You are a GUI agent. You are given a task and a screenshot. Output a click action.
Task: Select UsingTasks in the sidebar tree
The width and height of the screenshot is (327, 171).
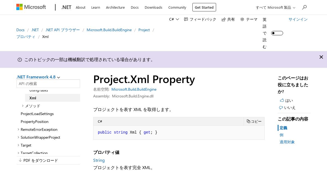click(39, 90)
